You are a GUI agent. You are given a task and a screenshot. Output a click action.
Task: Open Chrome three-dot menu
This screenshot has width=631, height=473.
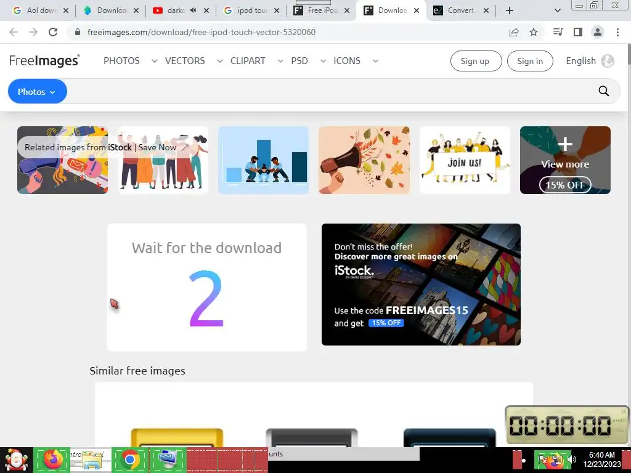tap(617, 32)
